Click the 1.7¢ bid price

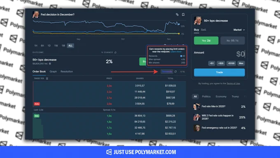click(x=109, y=128)
